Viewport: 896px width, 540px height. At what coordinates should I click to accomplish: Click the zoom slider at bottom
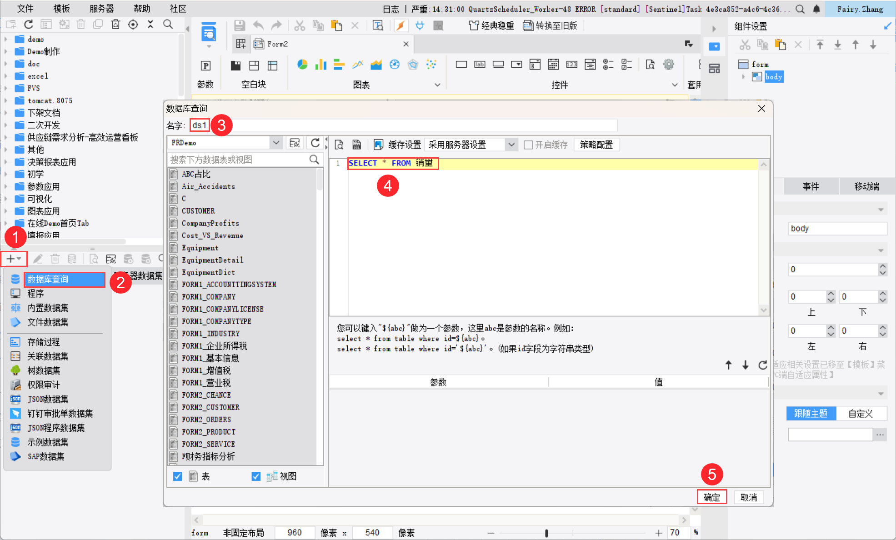pos(546,533)
